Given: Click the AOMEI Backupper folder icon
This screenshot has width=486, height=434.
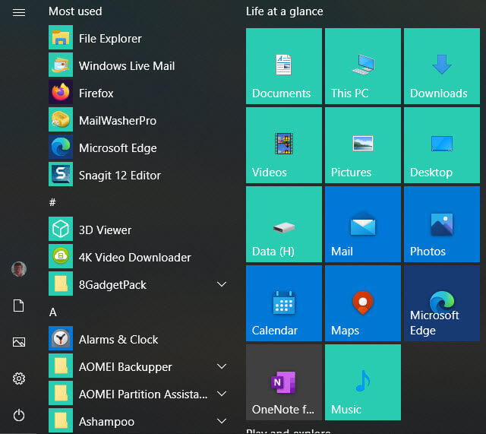Looking at the screenshot, I should pos(61,366).
